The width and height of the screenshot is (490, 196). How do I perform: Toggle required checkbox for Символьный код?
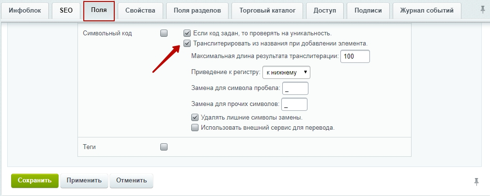coord(164,33)
